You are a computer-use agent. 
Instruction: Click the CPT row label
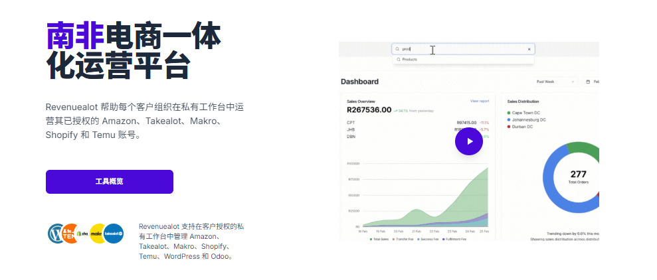click(x=351, y=123)
